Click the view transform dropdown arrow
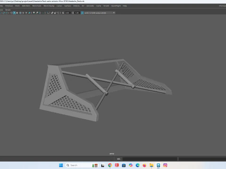Image resolution: width=226 pixels, height=169 pixels. pyautogui.click(x=114, y=13)
